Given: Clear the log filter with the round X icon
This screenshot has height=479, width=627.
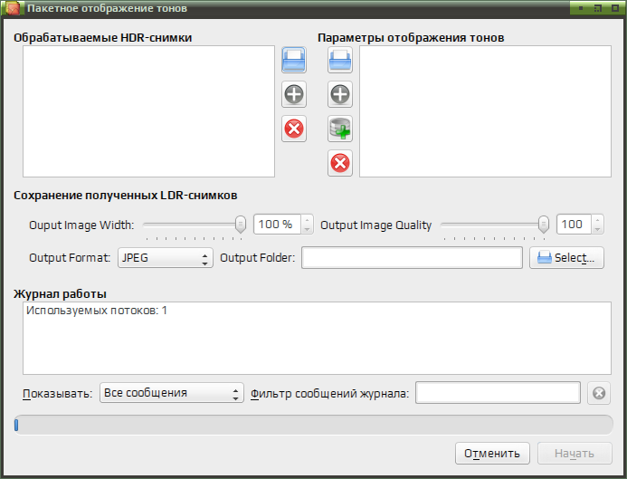Looking at the screenshot, I should click(599, 393).
